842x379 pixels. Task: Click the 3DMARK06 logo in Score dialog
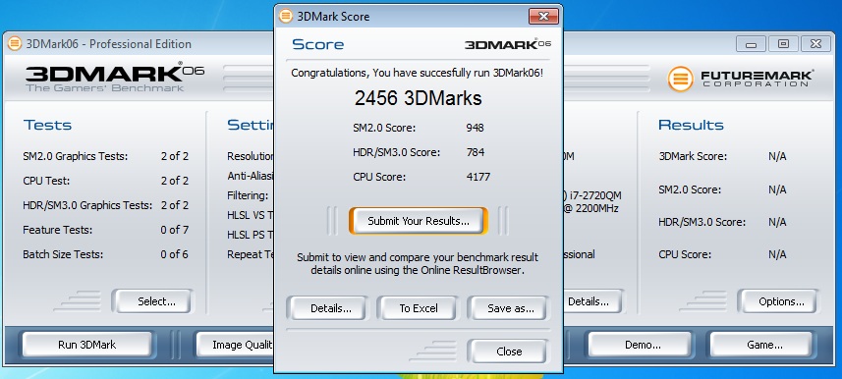pyautogui.click(x=507, y=44)
